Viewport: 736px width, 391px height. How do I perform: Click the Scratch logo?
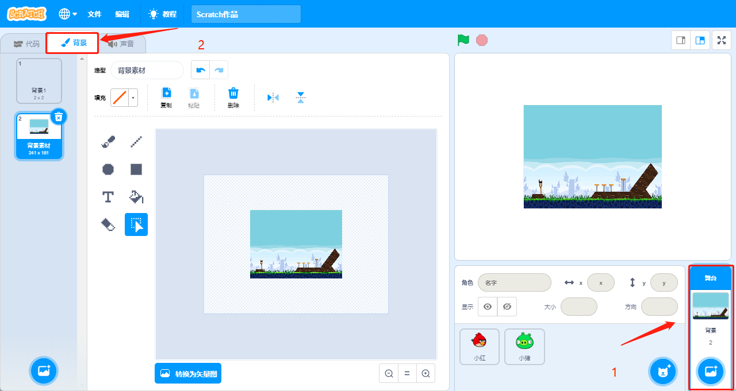[27, 14]
